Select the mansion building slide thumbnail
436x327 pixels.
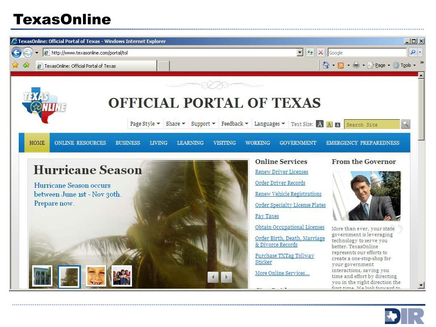42,276
